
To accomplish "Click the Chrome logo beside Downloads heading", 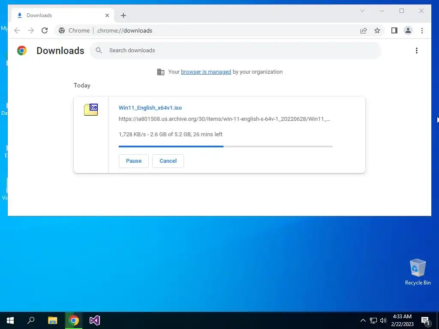I will click(x=22, y=51).
